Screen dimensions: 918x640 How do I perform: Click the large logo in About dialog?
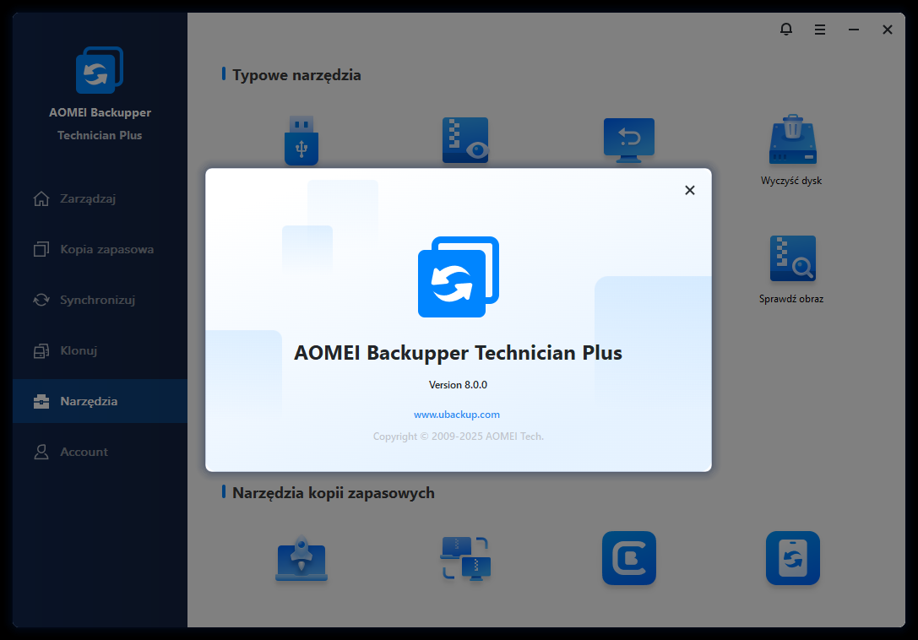tap(459, 277)
